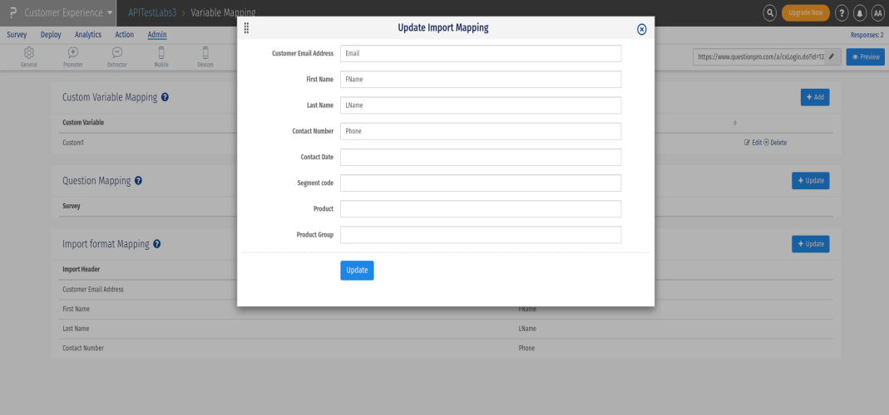Open the AA user avatar menu
The image size is (889, 415).
[x=878, y=12]
